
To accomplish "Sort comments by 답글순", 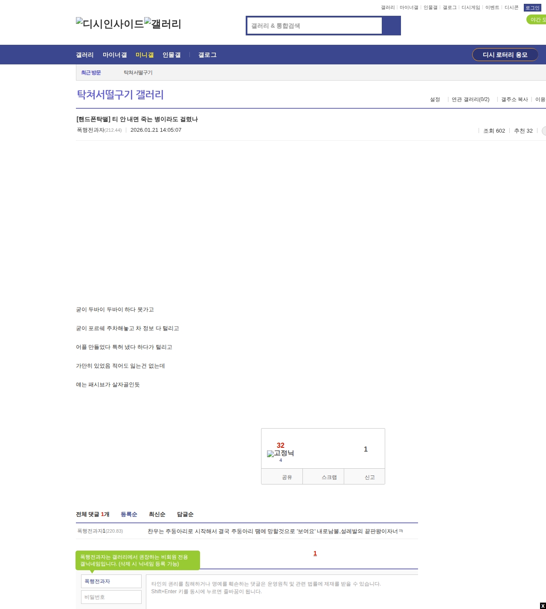I will [185, 514].
